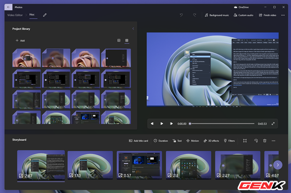The image size is (291, 193).
Task: Click the Project library heading
Action: 21,29
